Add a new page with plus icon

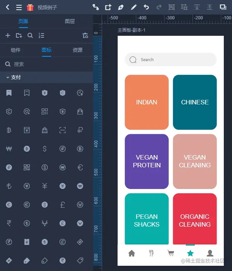(x=8, y=35)
